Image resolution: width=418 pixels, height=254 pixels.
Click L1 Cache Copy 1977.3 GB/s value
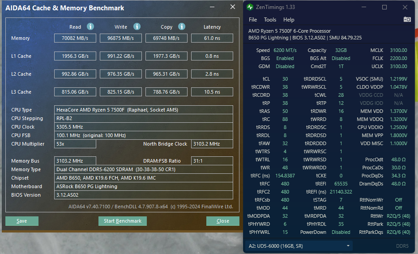pyautogui.click(x=166, y=56)
